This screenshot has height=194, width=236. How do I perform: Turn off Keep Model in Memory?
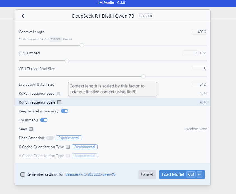click(64, 111)
